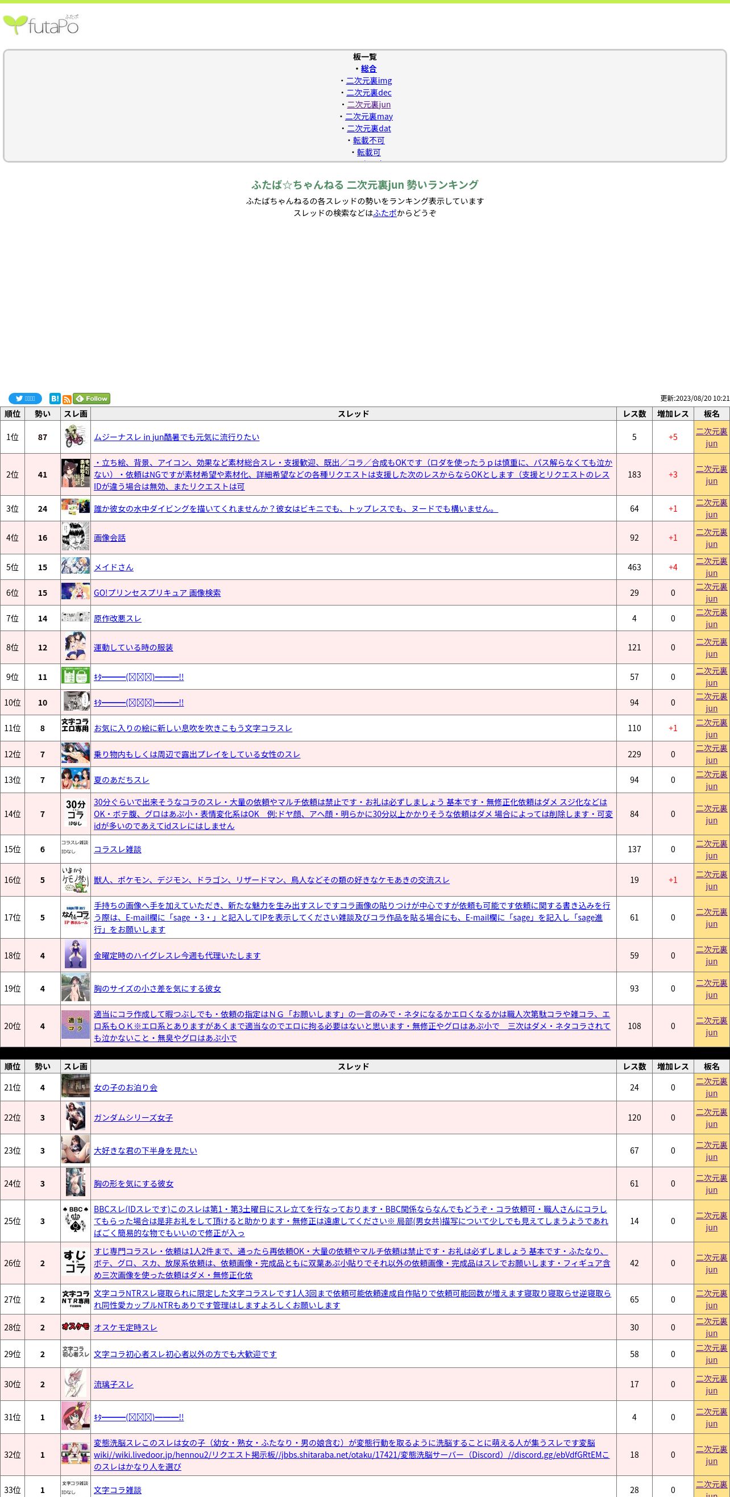This screenshot has width=730, height=1497.
Task: Click the +5 increase value in rank 1 row
Action: pos(673,437)
